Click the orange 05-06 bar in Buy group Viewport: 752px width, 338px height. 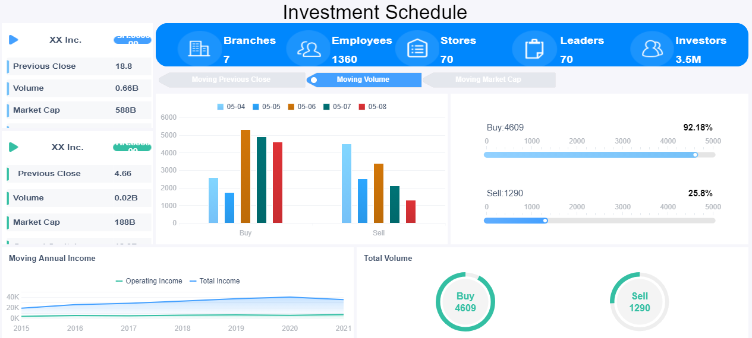(246, 176)
